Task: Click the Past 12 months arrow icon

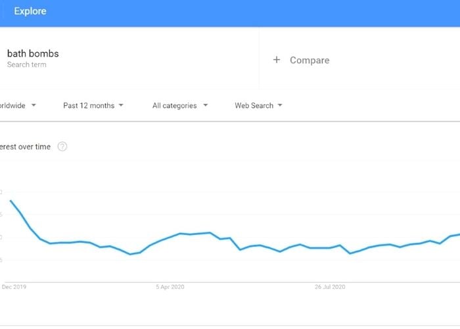Action: tap(121, 105)
